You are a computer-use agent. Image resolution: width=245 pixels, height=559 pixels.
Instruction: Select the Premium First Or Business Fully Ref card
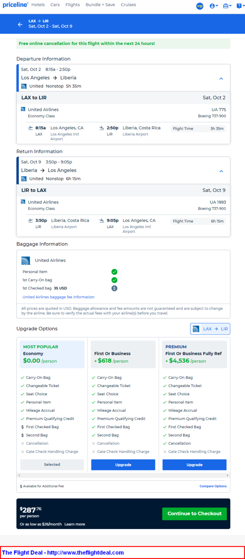pos(195,354)
